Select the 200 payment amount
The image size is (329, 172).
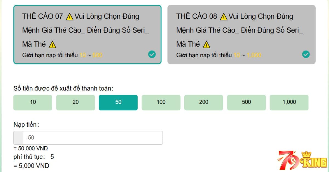pos(204,102)
